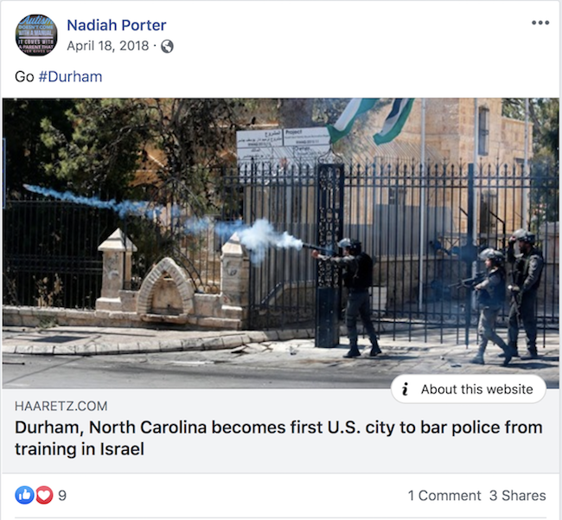Click the About this website button
Screen dimensions: 562x520
(x=468, y=388)
